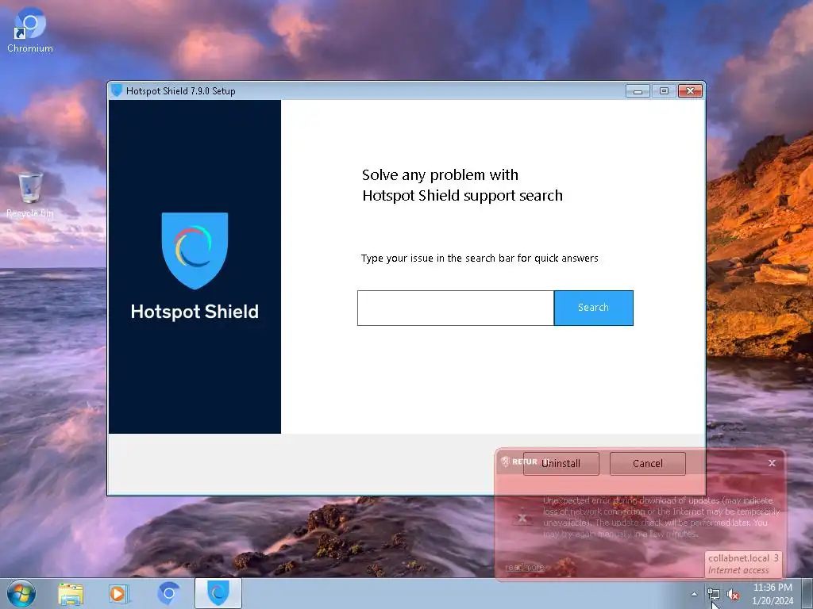813x609 pixels.
Task: Open the Windows Start menu
Action: (21, 593)
